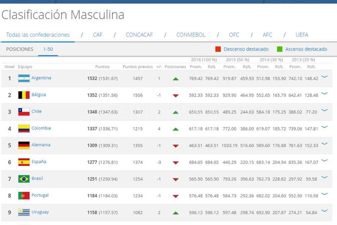Viewport: 337px width, 225px height.
Task: Open the Uruguay team link
Action: (40, 212)
